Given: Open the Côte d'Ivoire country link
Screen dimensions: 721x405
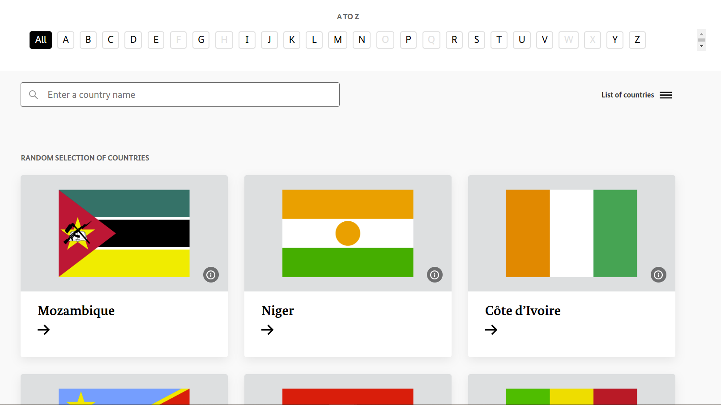Looking at the screenshot, I should (523, 311).
